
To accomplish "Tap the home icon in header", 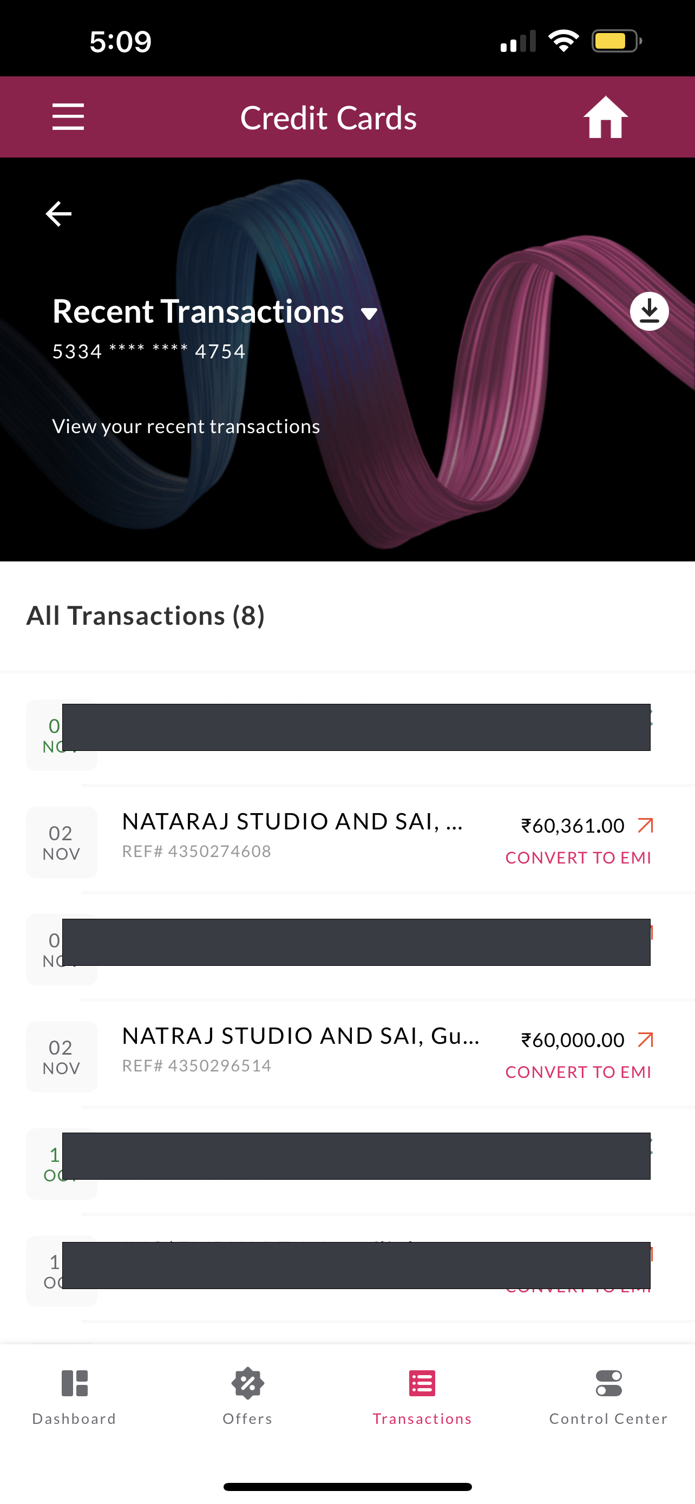I will point(605,117).
